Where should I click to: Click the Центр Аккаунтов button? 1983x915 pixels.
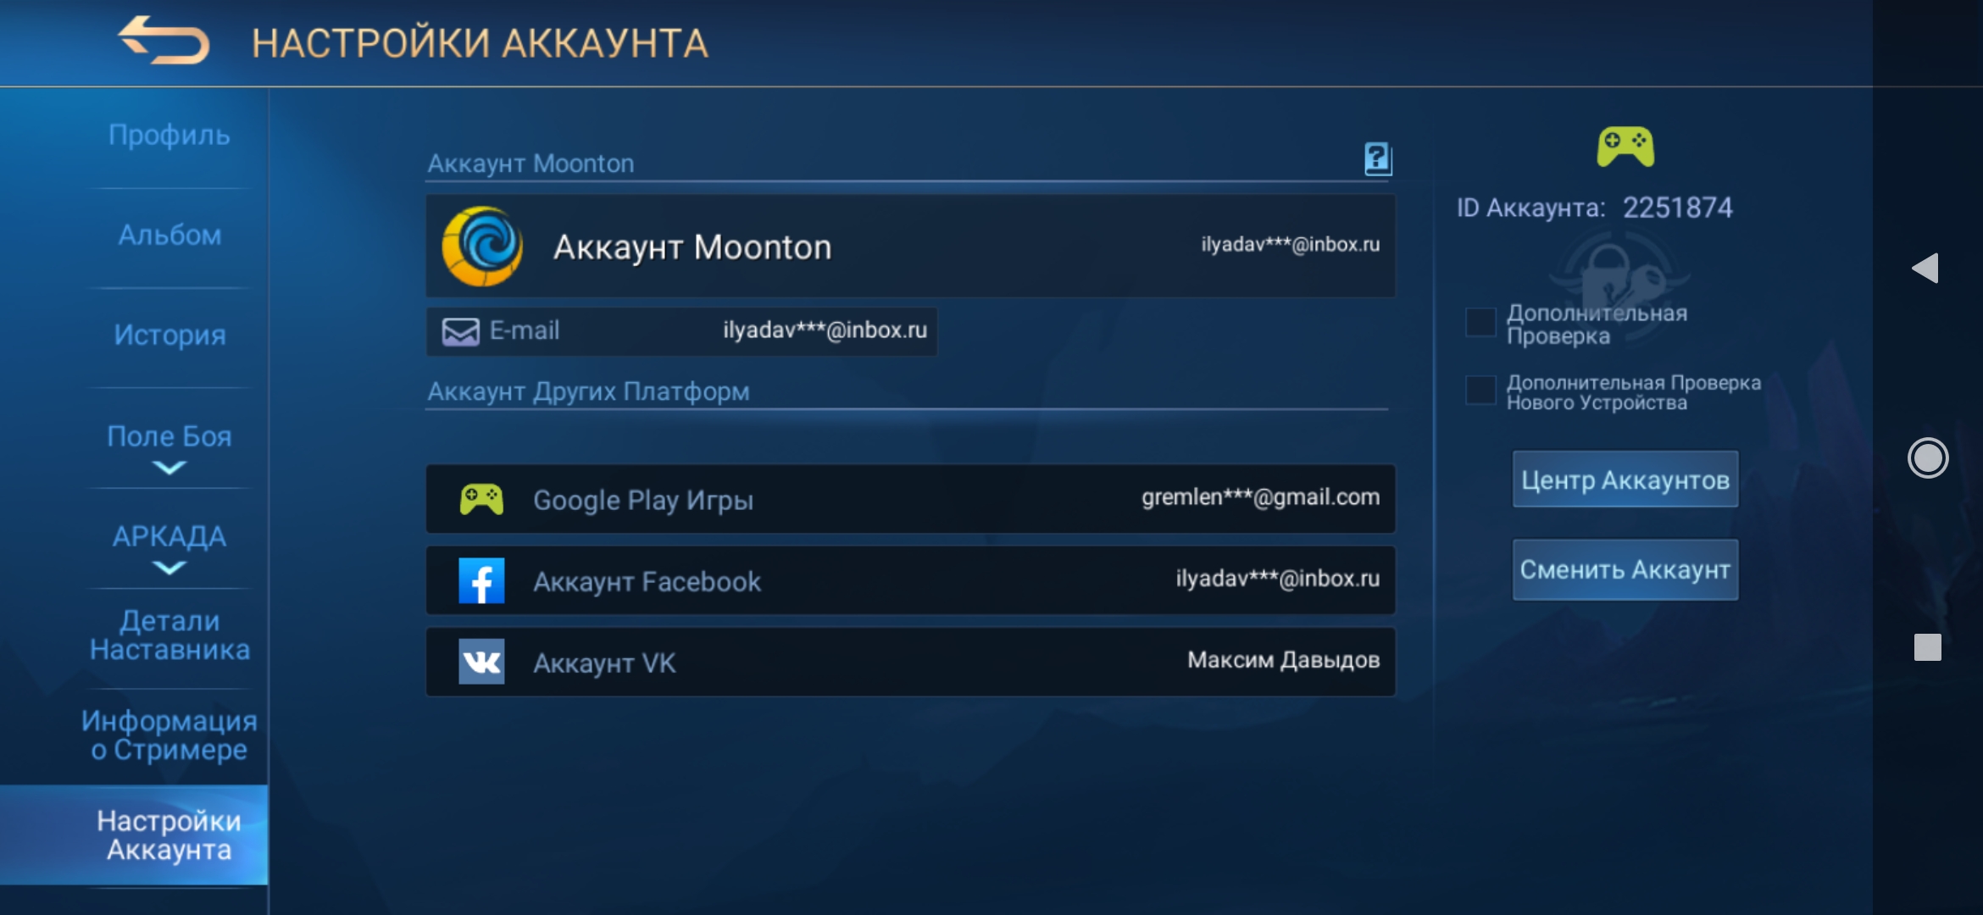pos(1625,480)
